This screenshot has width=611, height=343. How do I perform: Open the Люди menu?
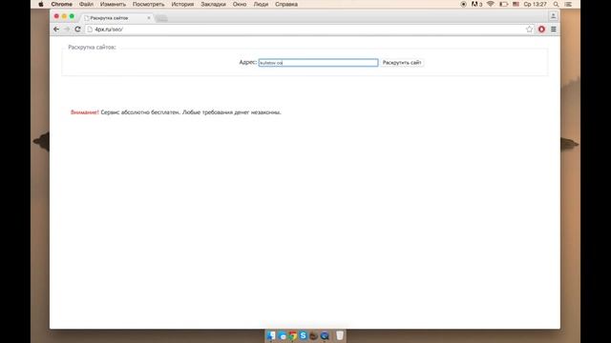point(261,4)
